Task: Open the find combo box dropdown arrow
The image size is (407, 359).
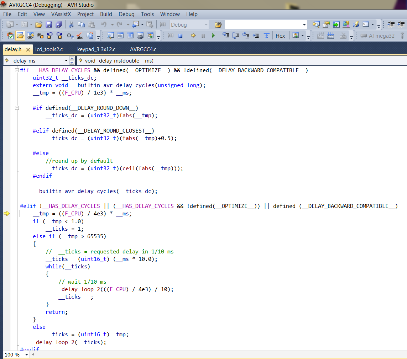Action: 304,25
